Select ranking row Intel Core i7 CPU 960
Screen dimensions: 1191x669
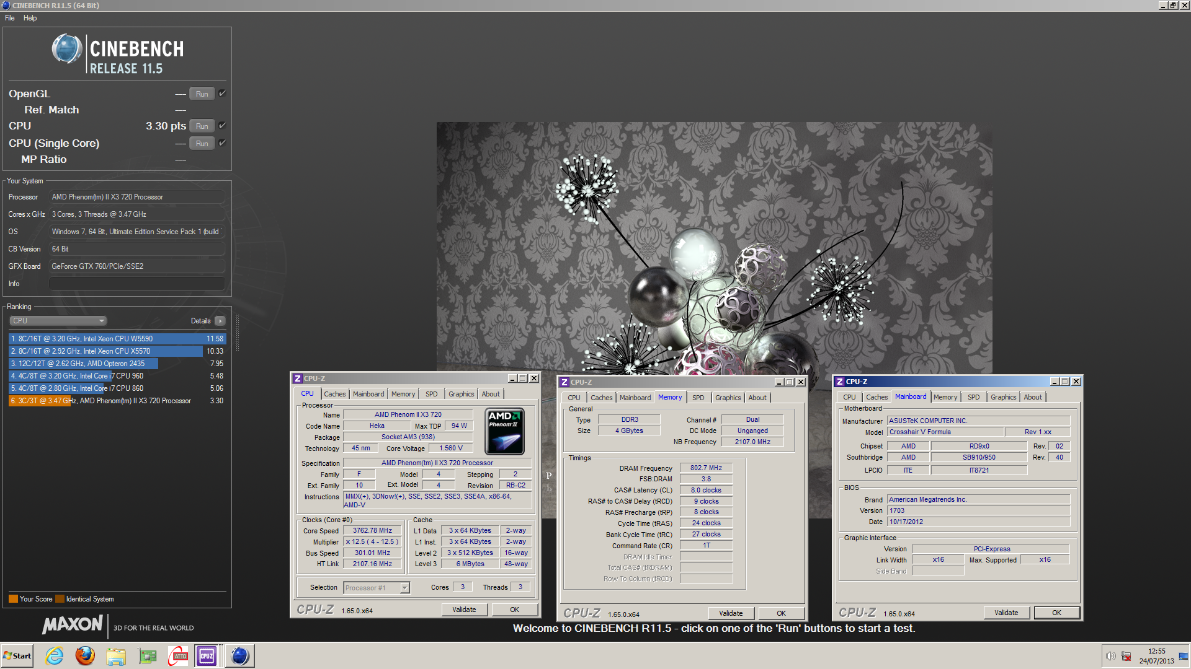coord(117,376)
